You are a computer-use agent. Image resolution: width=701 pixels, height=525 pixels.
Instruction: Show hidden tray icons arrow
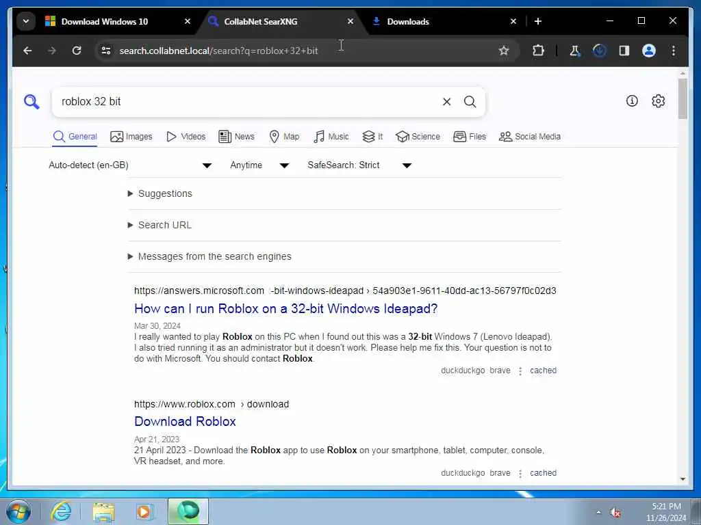(x=598, y=513)
